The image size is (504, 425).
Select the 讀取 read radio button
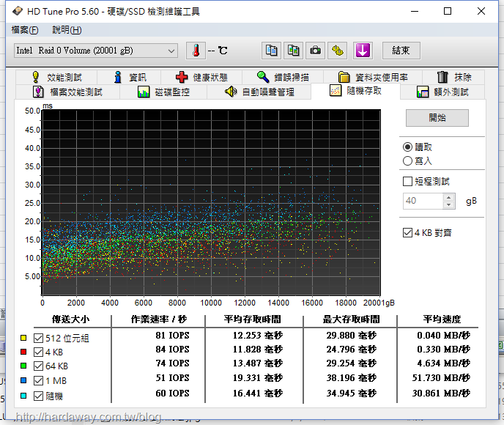(x=407, y=147)
